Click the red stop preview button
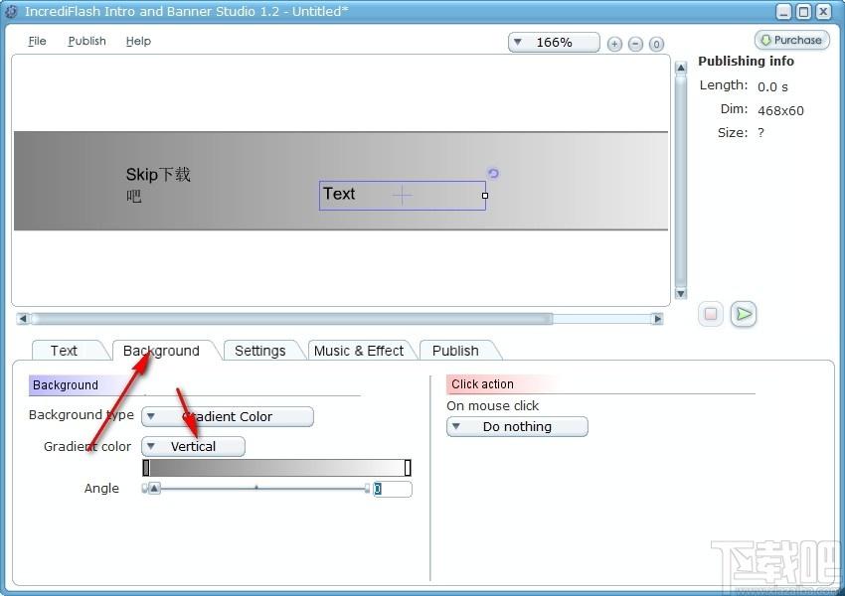845x596 pixels. tap(711, 314)
